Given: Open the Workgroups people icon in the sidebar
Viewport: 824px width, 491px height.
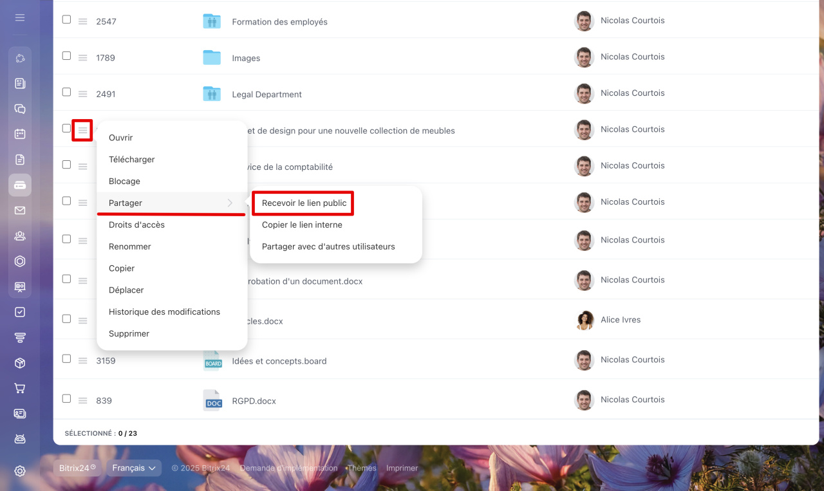Looking at the screenshot, I should click(x=20, y=236).
